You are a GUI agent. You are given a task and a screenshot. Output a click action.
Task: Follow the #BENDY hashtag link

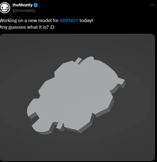point(69,20)
